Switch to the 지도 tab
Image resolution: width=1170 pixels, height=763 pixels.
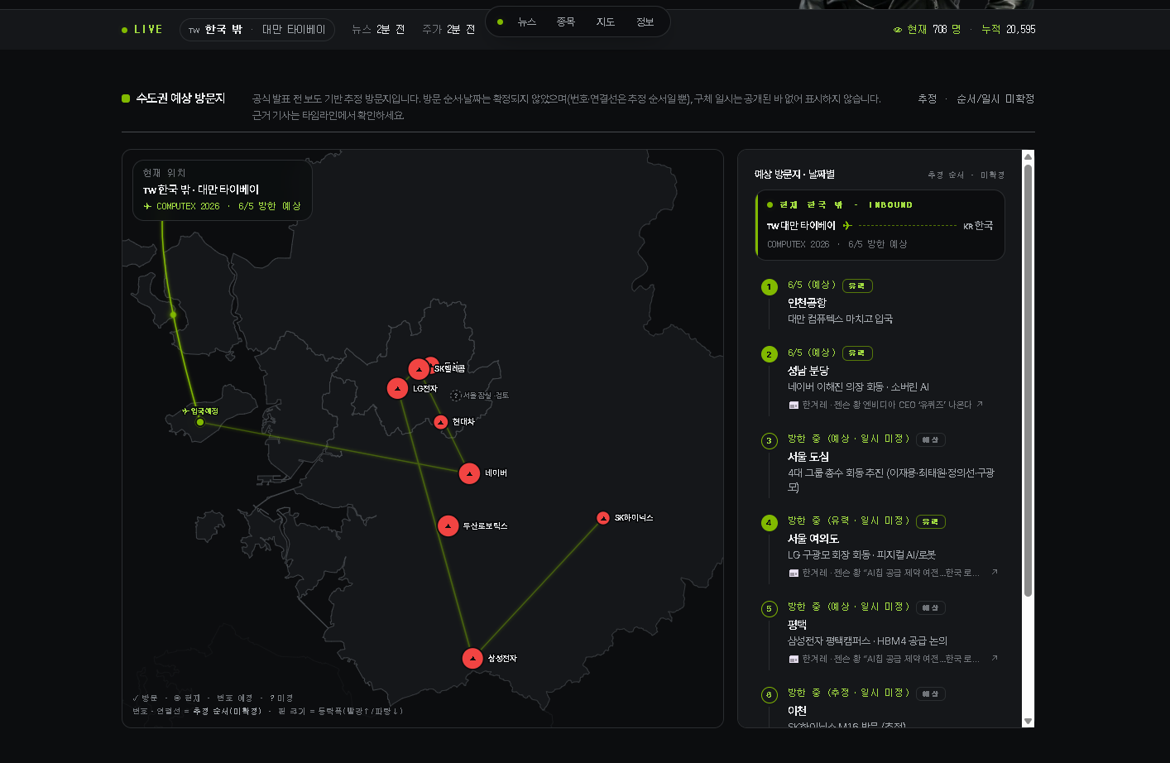(x=606, y=22)
